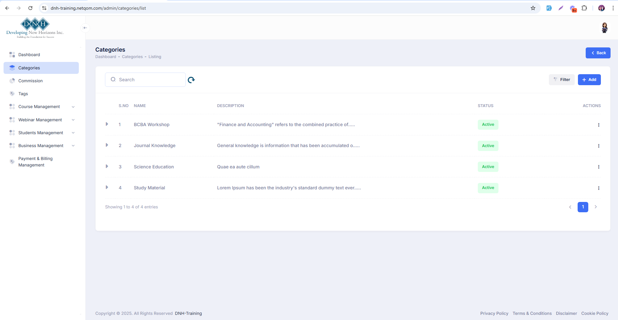
Task: Open Tags in the sidebar
Action: 41,94
